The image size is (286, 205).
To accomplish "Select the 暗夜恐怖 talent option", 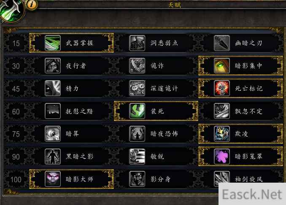I will (156, 134).
